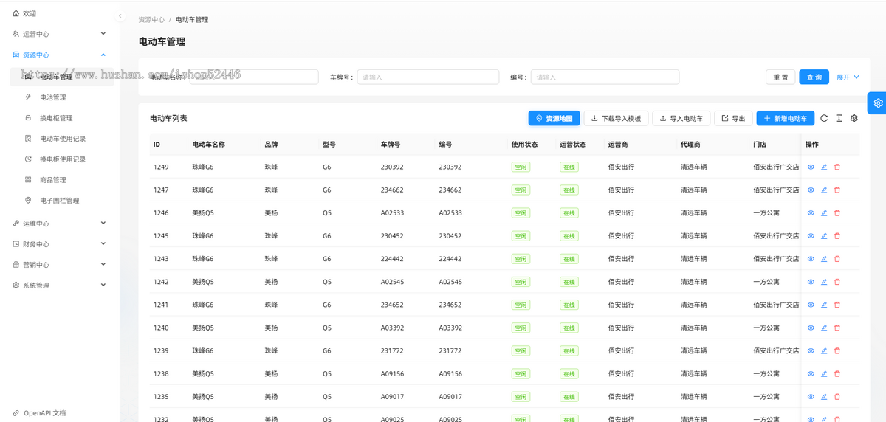
Task: Click 编号 cell 224442
Action: tap(450, 259)
